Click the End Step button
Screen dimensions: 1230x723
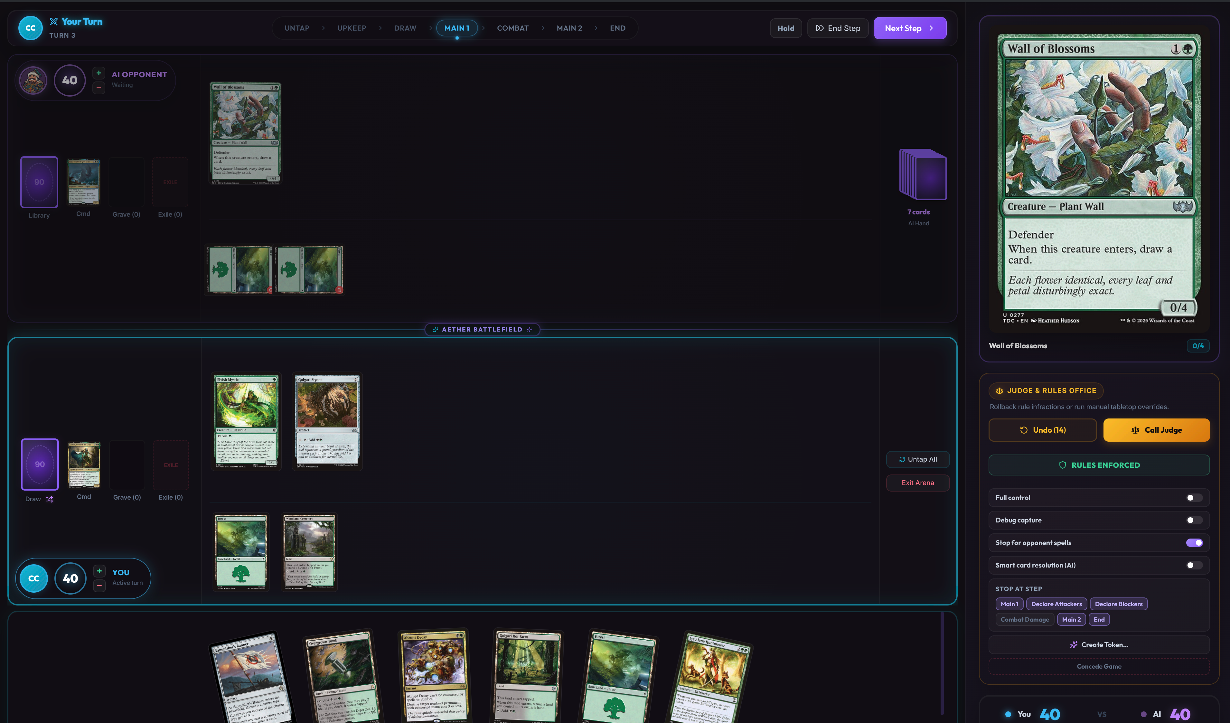[x=838, y=28]
